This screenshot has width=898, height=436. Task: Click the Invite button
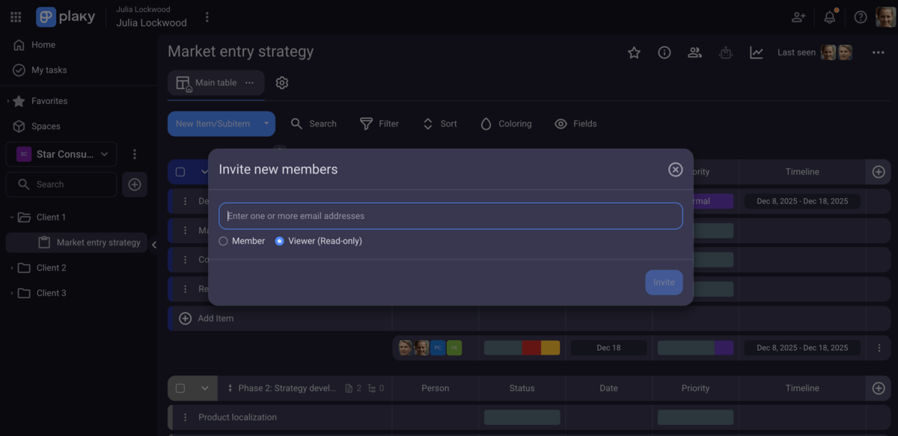[x=664, y=282]
